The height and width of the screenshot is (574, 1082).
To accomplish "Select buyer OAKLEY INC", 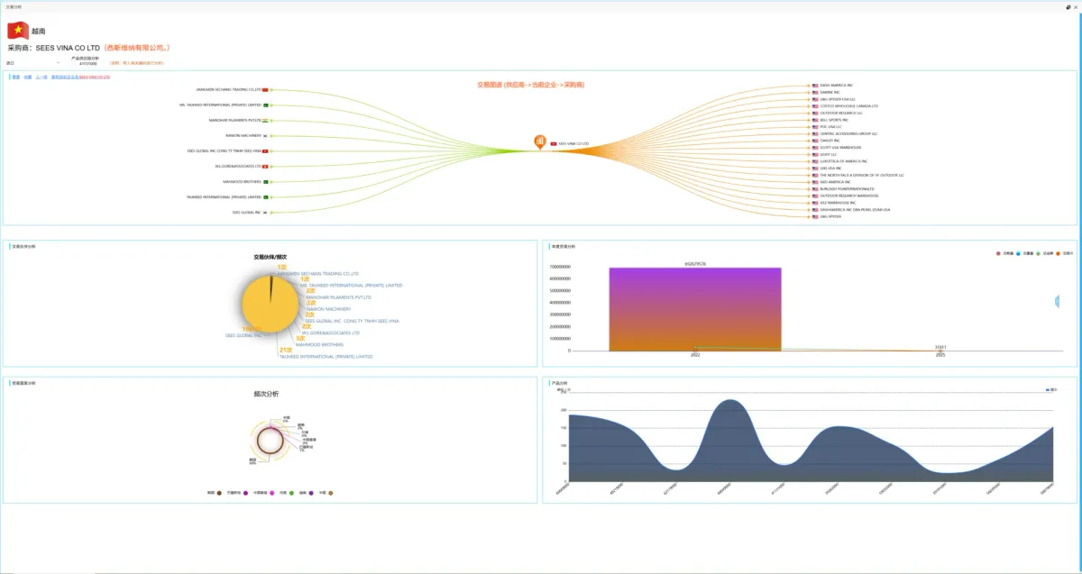I will (x=830, y=141).
